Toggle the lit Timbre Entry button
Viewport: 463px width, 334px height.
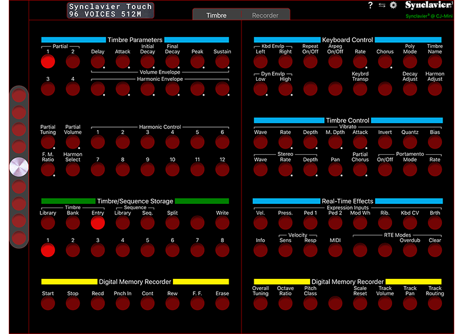(98, 223)
